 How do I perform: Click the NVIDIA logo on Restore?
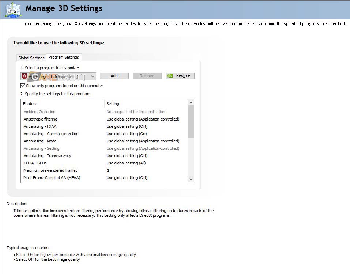tap(170, 76)
